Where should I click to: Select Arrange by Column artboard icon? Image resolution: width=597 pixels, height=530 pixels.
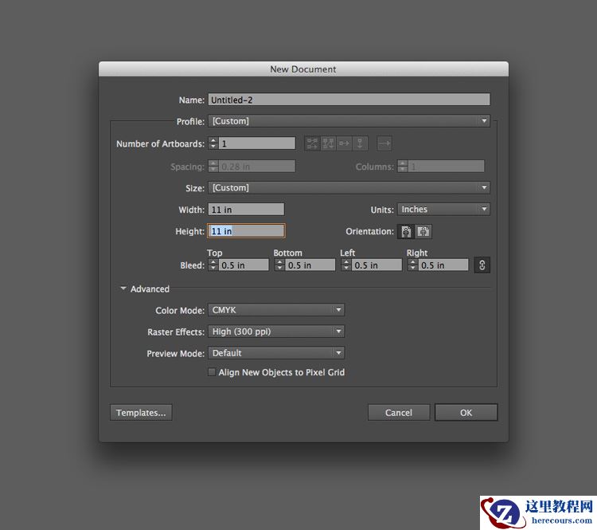click(360, 143)
